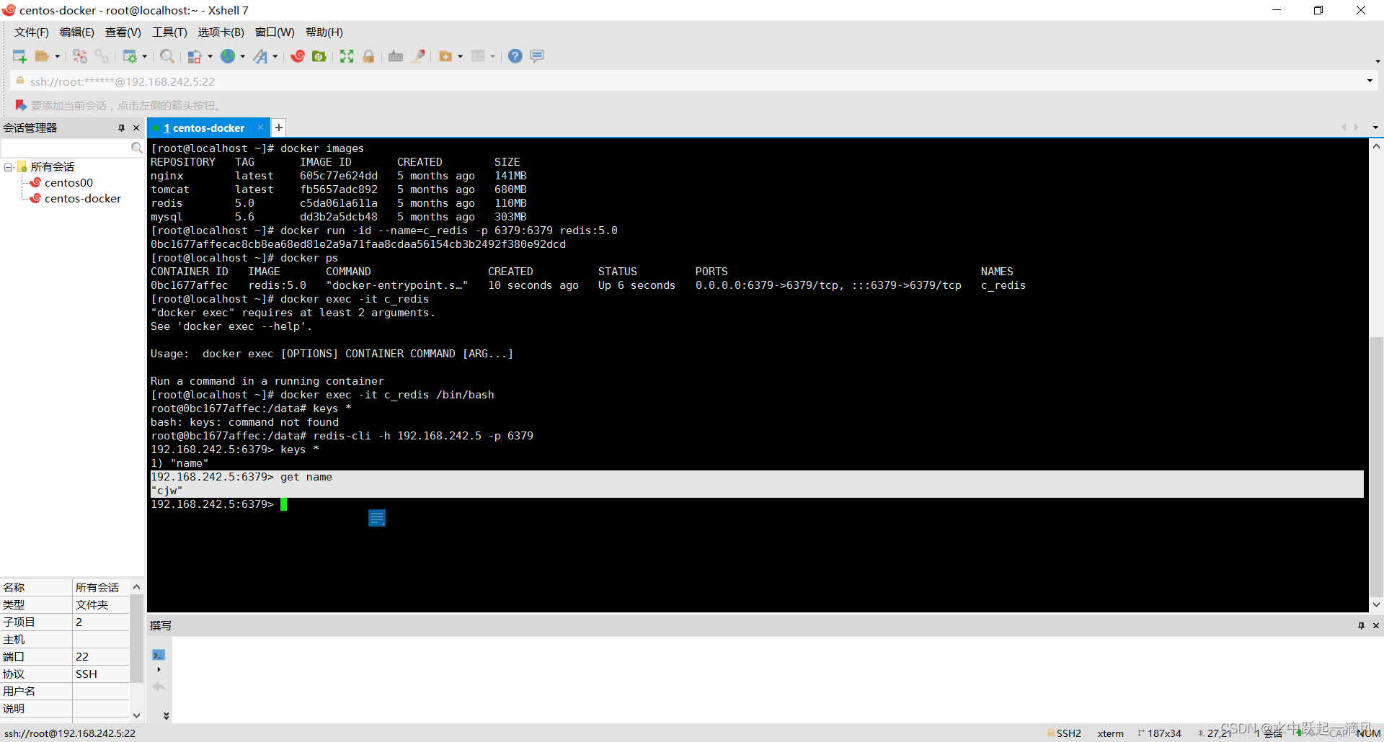Close the session manager panel
This screenshot has height=742, width=1384.
coord(136,128)
